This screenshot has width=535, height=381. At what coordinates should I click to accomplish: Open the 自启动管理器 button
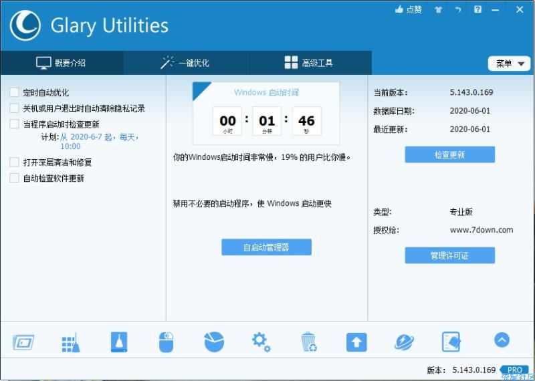(x=266, y=247)
